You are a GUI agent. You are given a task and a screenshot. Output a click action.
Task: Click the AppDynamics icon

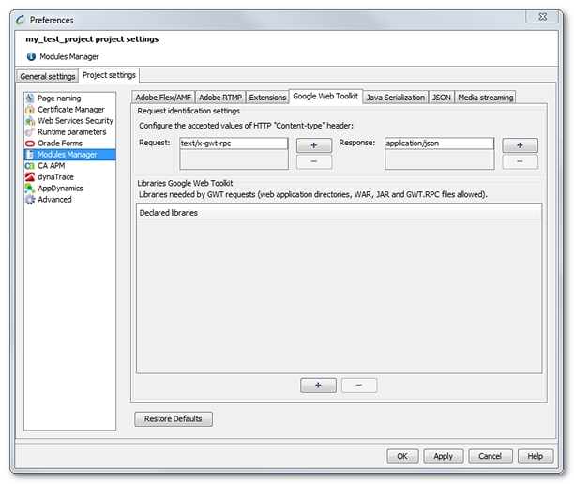coord(31,188)
